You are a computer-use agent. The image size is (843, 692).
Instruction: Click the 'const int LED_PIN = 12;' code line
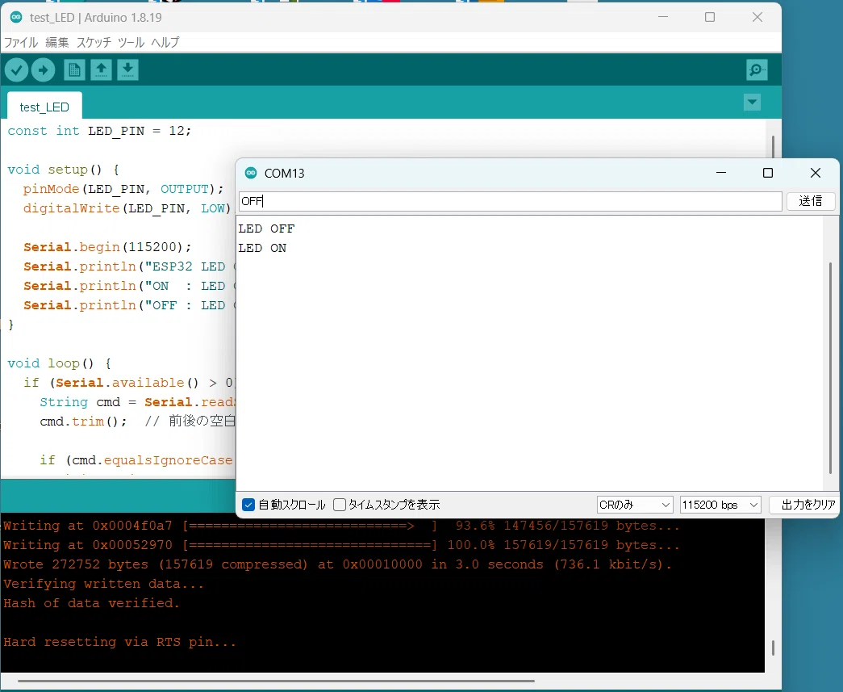coord(99,131)
